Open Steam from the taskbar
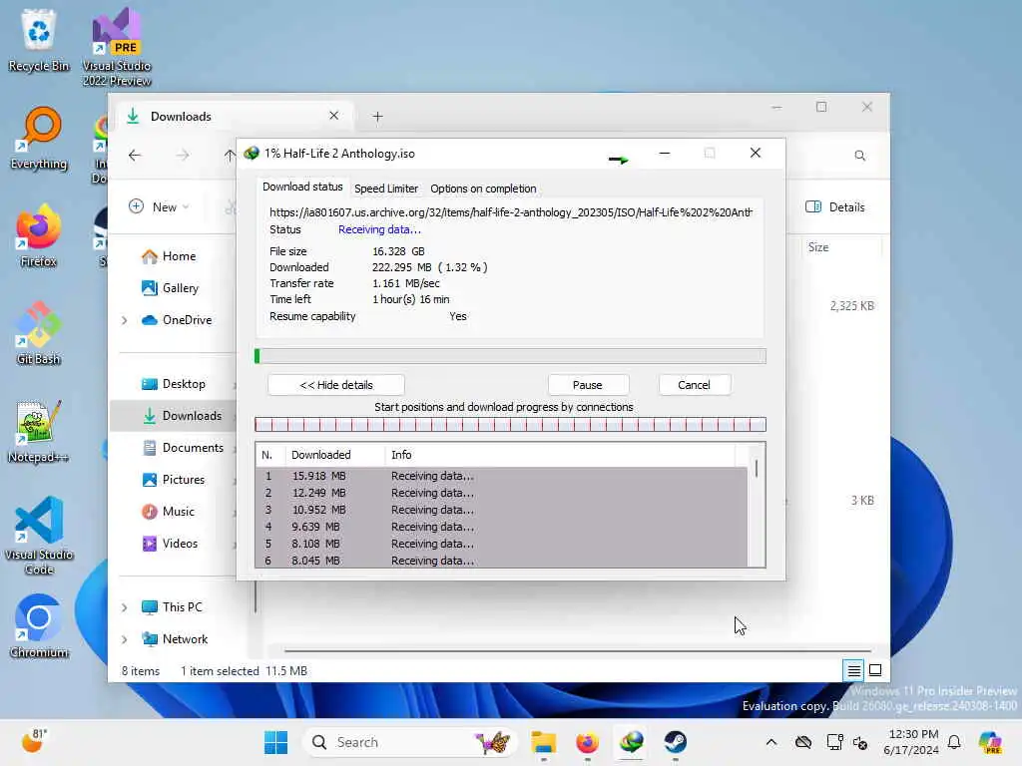 tap(676, 742)
